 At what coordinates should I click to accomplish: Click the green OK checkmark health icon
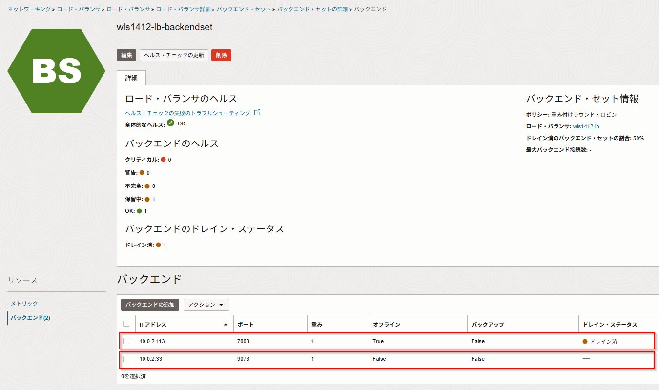coord(170,123)
